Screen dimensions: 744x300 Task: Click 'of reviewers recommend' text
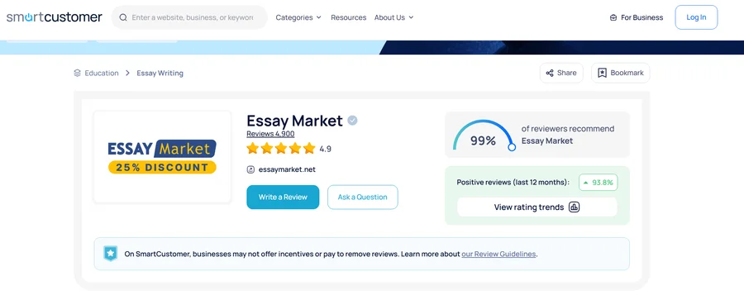[x=568, y=129]
